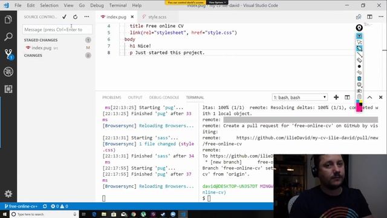The image size is (387, 218).
Task: Close the terminal panel
Action: click(x=380, y=97)
